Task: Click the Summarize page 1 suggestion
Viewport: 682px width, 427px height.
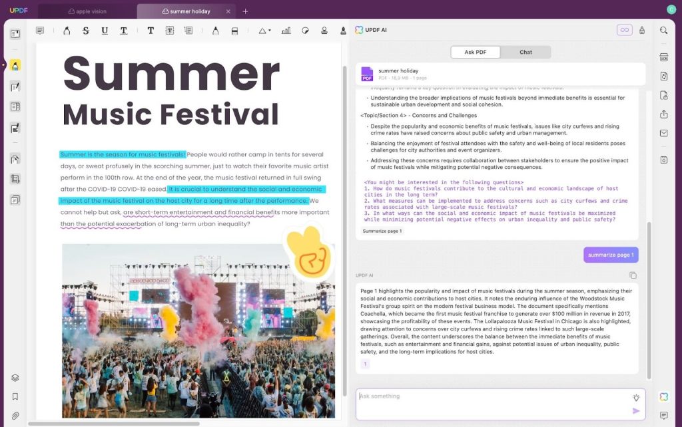Action: 382,231
